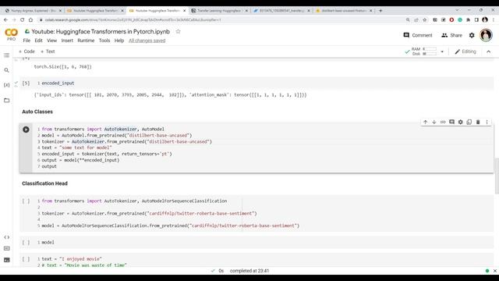Open the browser extensions puzzle icon
Viewport: 499px width, 281px height.
pos(468,20)
